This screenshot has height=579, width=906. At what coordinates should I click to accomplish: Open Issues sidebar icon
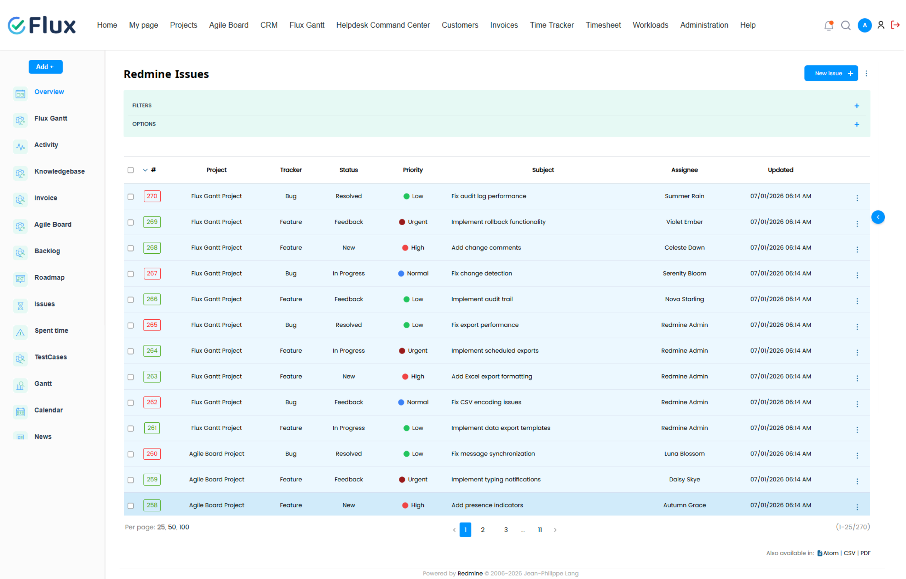20,306
